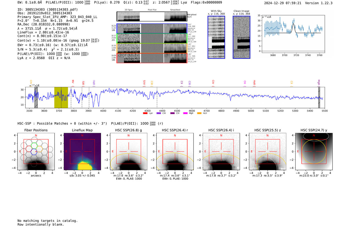Viewport: 350px width, 238px height.
Task: Open the Lineflux Map panel
Action: pyautogui.click(x=82, y=151)
